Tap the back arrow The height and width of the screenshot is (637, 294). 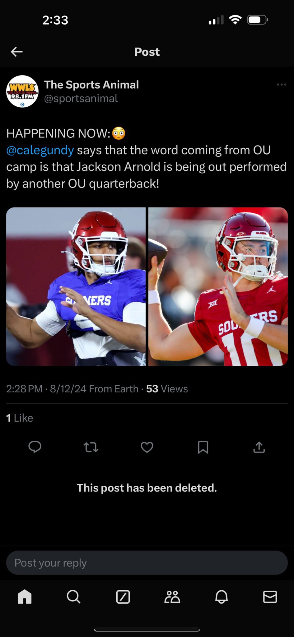(x=17, y=52)
